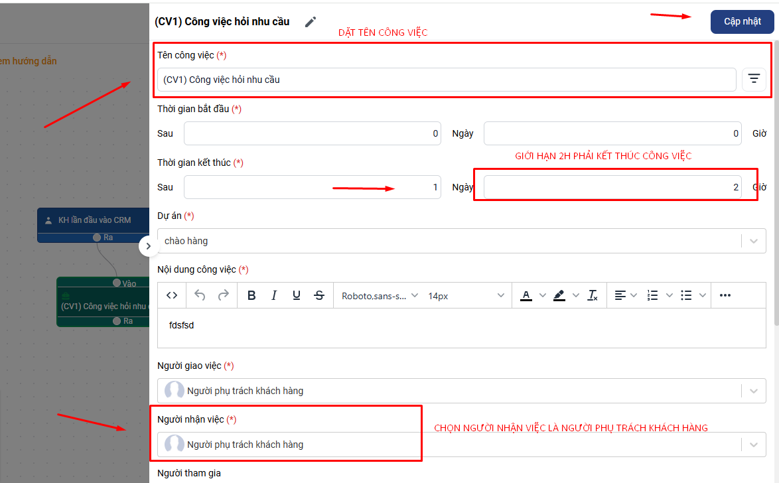Open the Roboto font family dropdown
This screenshot has width=779, height=483.
380,296
